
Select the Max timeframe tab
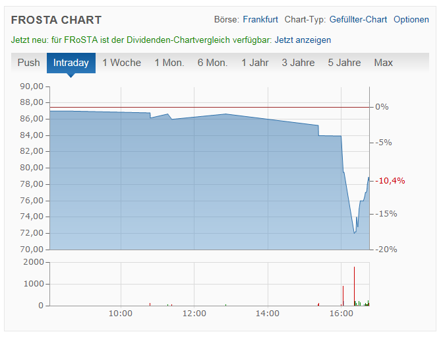click(x=383, y=63)
